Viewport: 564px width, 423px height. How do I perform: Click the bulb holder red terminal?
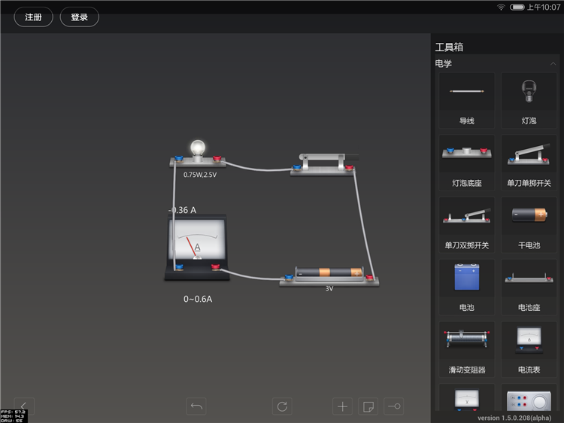217,158
